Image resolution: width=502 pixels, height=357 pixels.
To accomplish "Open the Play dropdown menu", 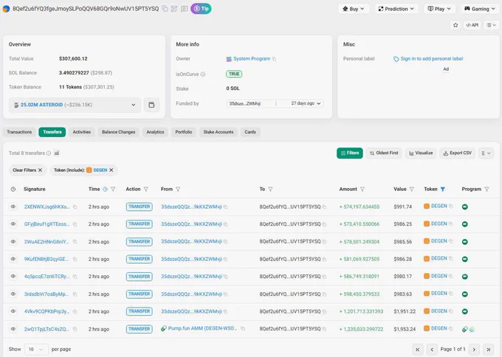I will [x=439, y=9].
